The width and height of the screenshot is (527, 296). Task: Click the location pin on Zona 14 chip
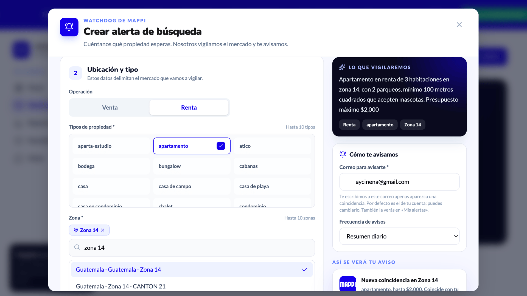(x=76, y=230)
